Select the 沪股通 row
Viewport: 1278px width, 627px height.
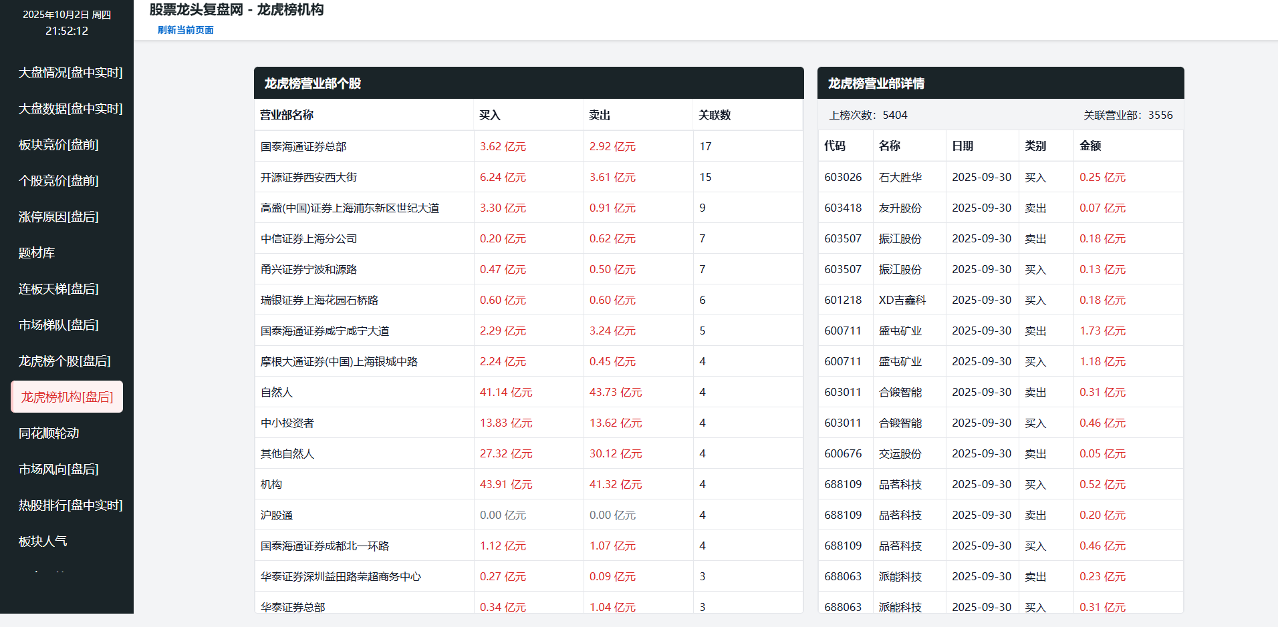277,515
